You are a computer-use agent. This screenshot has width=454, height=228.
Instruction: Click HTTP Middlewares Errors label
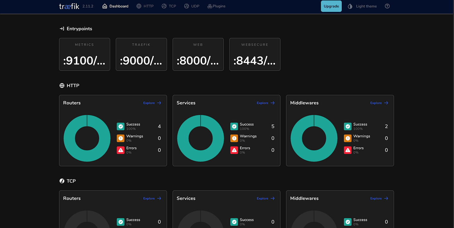[359, 148]
